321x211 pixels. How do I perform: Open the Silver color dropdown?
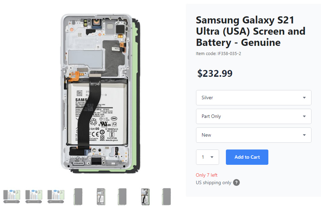253,98
